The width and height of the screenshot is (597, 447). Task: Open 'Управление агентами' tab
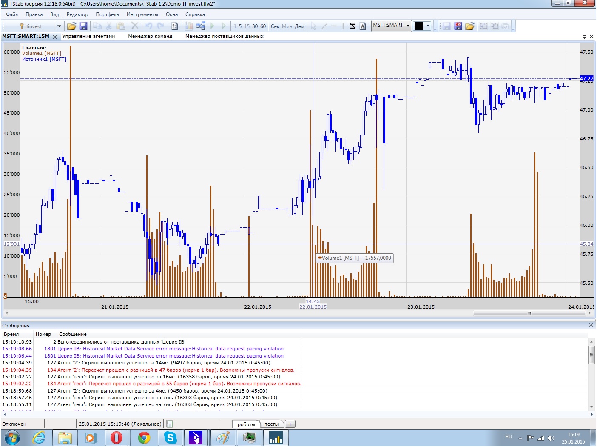(x=88, y=37)
